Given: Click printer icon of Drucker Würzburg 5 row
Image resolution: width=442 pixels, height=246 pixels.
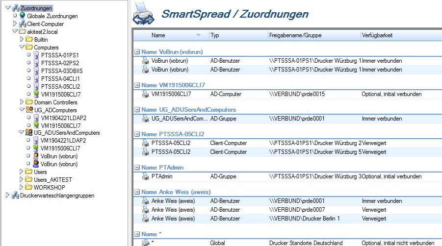Looking at the screenshot, I should [146, 152].
